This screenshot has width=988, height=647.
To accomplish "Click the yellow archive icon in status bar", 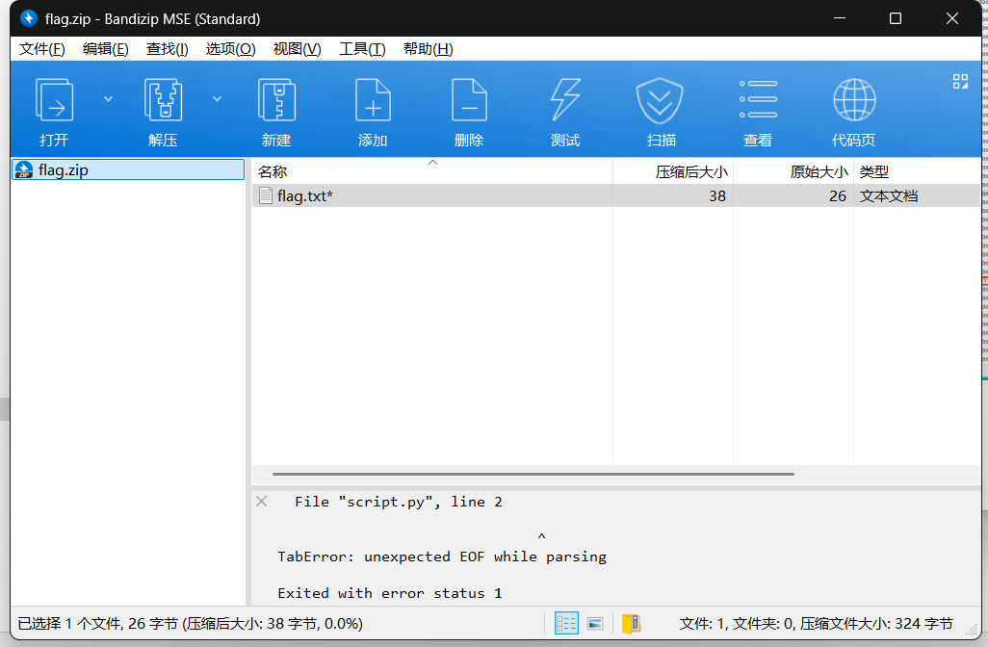I will pyautogui.click(x=631, y=624).
